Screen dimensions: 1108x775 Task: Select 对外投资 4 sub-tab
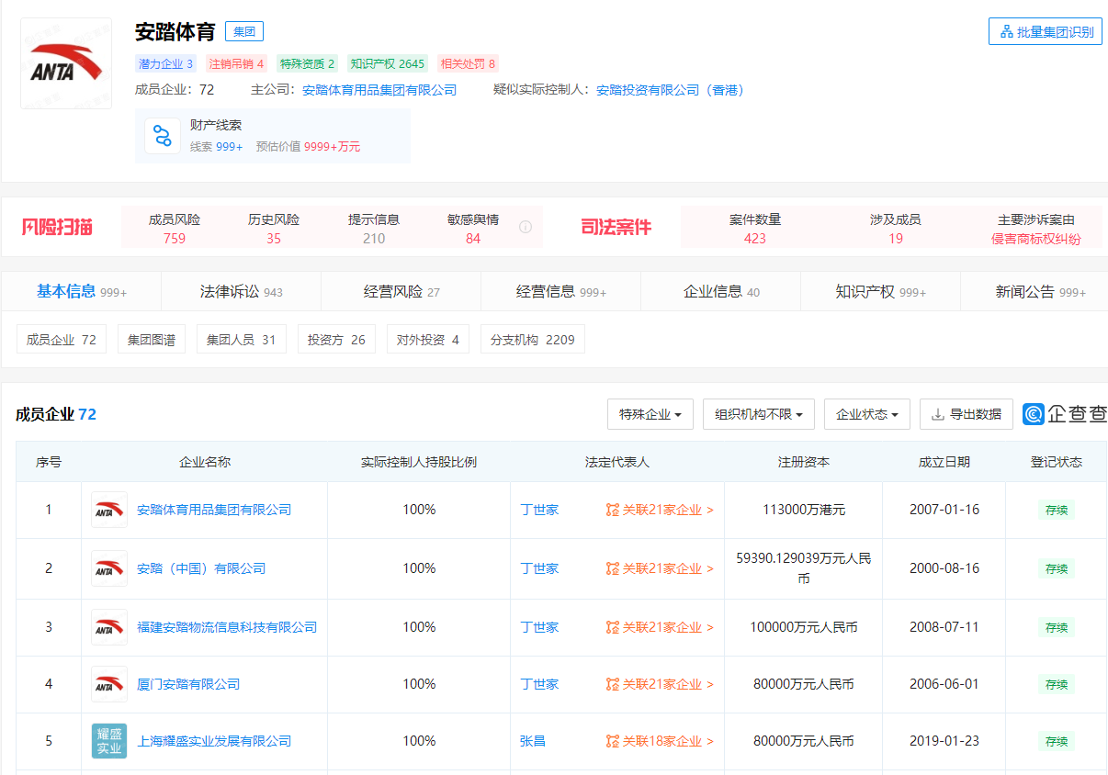428,340
